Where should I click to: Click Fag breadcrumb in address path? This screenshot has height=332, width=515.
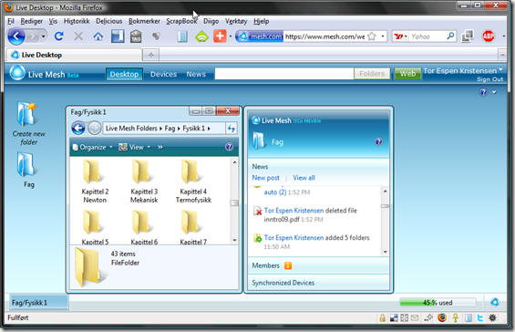[170, 129]
